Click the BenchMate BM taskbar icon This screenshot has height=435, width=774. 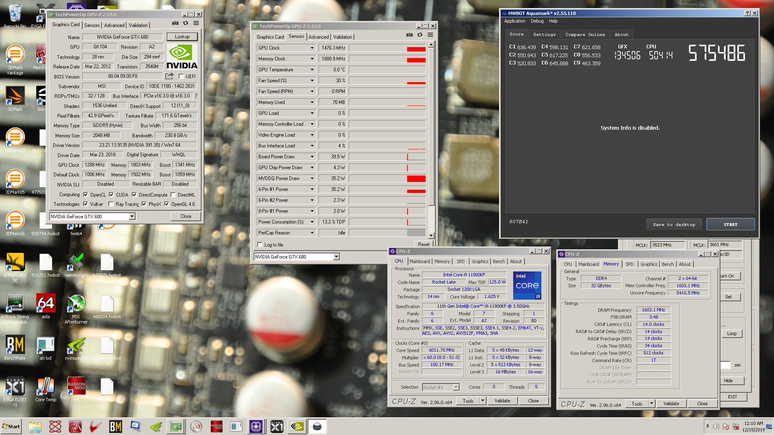coord(115,427)
